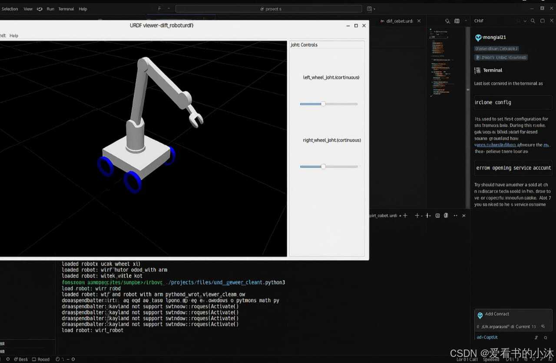
Task: Click the search icon in the Chat header
Action: pos(533,21)
